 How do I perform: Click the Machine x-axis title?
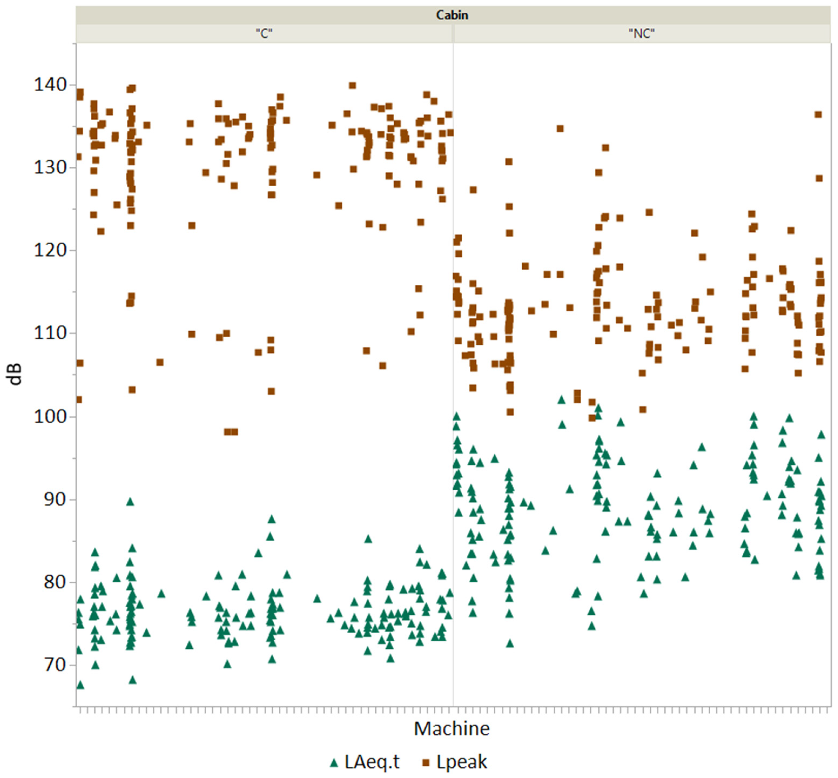452,728
